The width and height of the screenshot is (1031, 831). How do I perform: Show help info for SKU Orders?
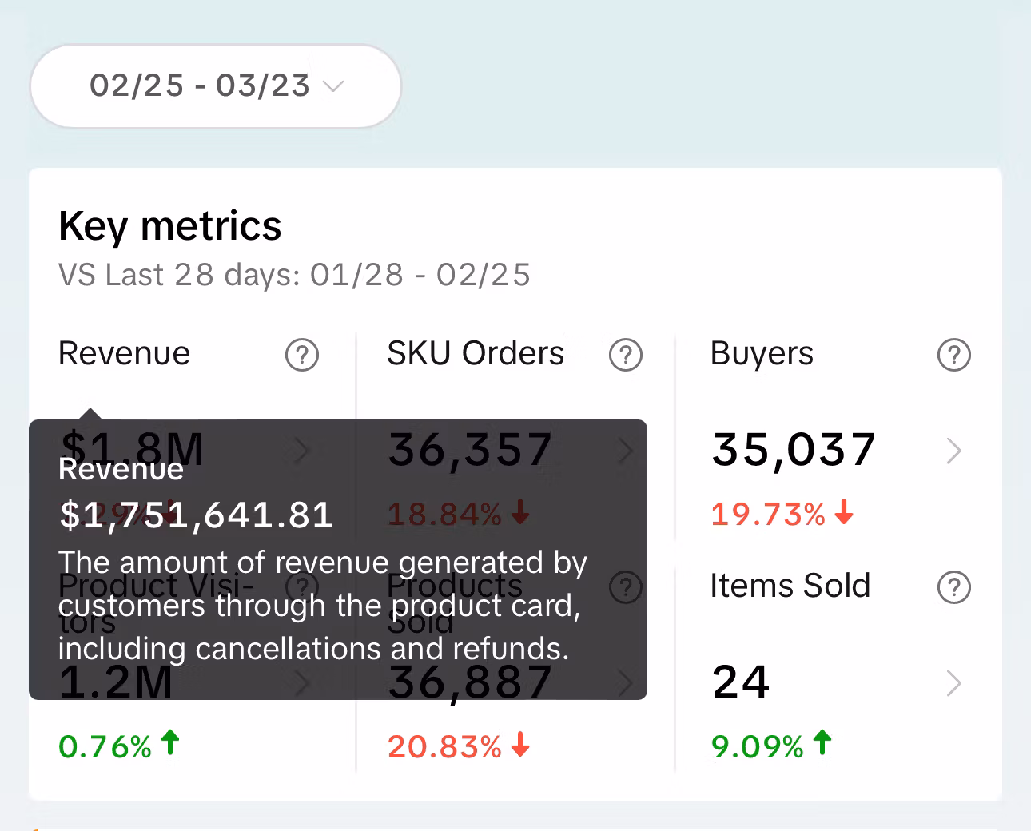point(626,355)
